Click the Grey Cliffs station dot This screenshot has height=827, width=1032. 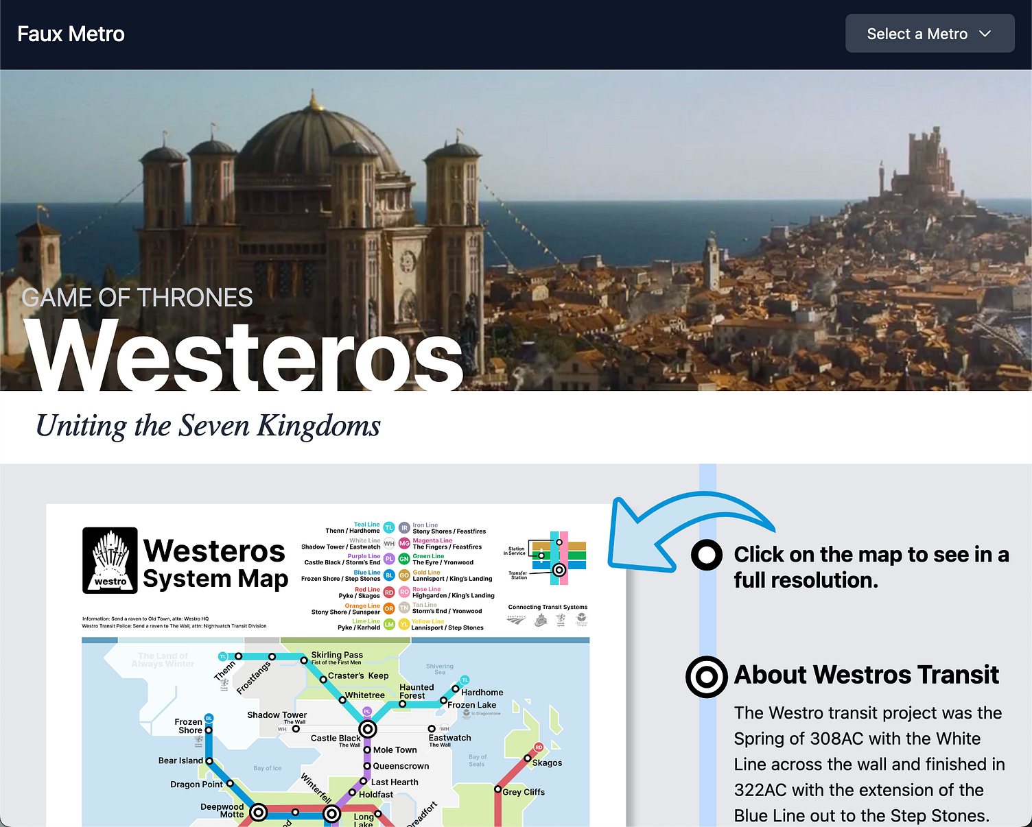(498, 789)
